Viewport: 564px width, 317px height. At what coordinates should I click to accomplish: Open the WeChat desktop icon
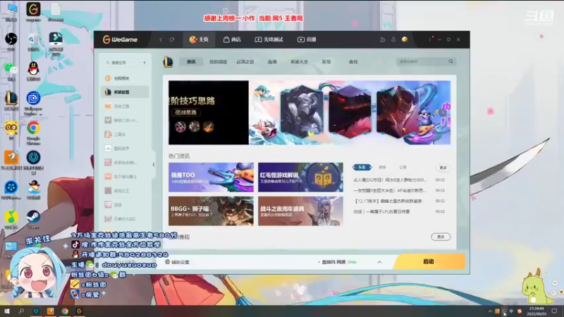click(11, 71)
